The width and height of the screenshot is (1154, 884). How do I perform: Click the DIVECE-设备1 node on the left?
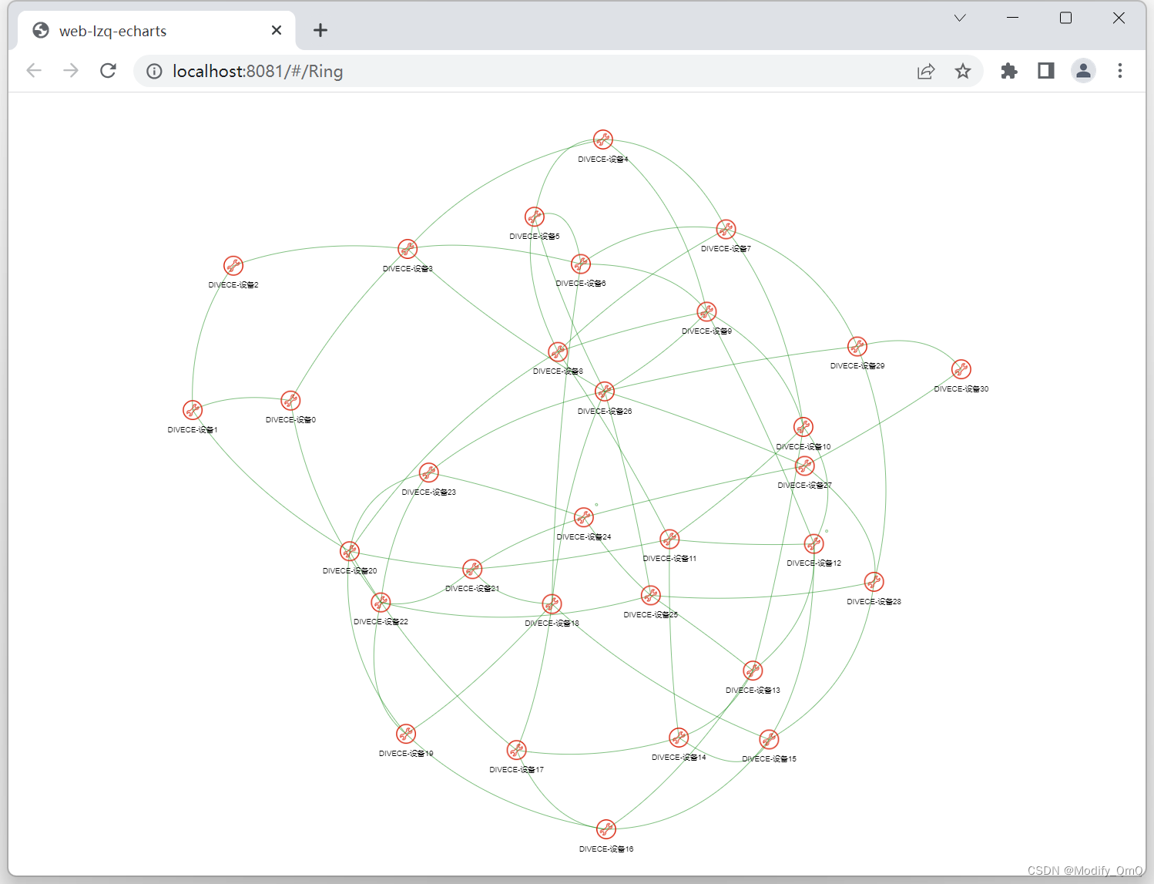coord(193,410)
